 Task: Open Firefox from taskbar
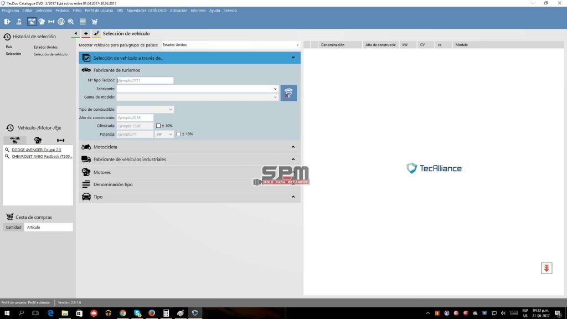tap(152, 313)
